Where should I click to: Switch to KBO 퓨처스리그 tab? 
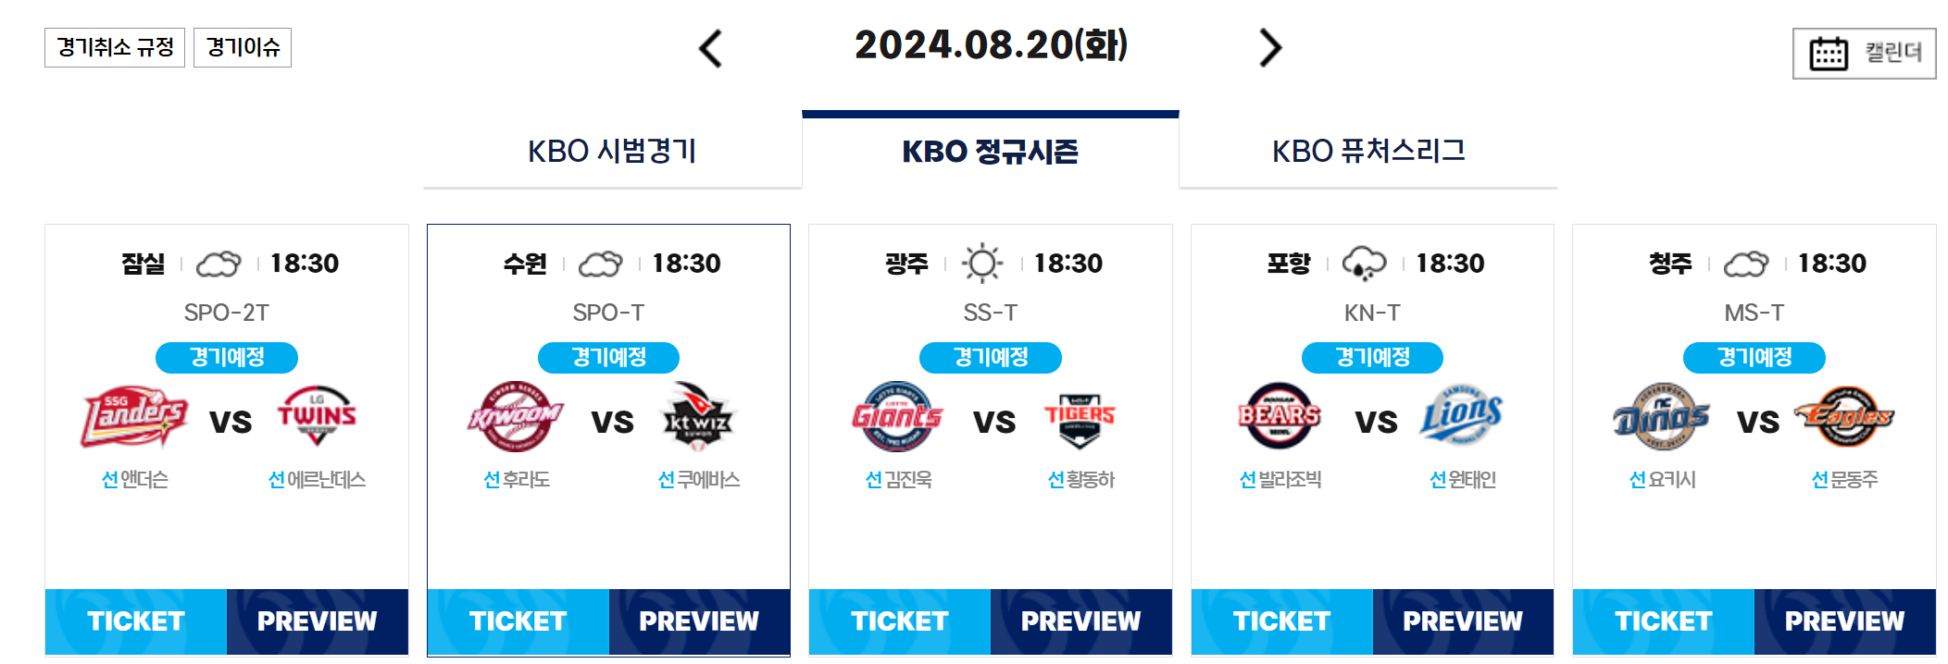tap(1368, 151)
